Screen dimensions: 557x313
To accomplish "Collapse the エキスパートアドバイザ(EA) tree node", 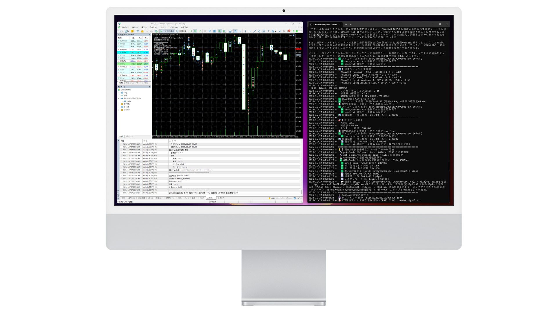I will (x=119, y=98).
